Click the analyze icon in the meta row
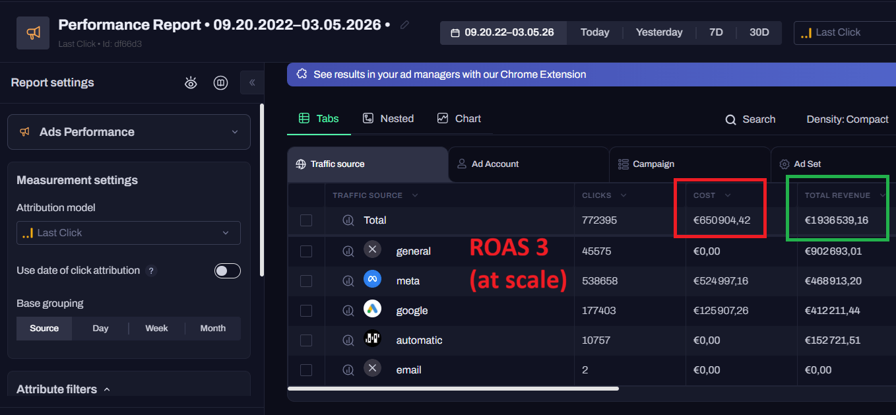This screenshot has width=896, height=415. (348, 281)
